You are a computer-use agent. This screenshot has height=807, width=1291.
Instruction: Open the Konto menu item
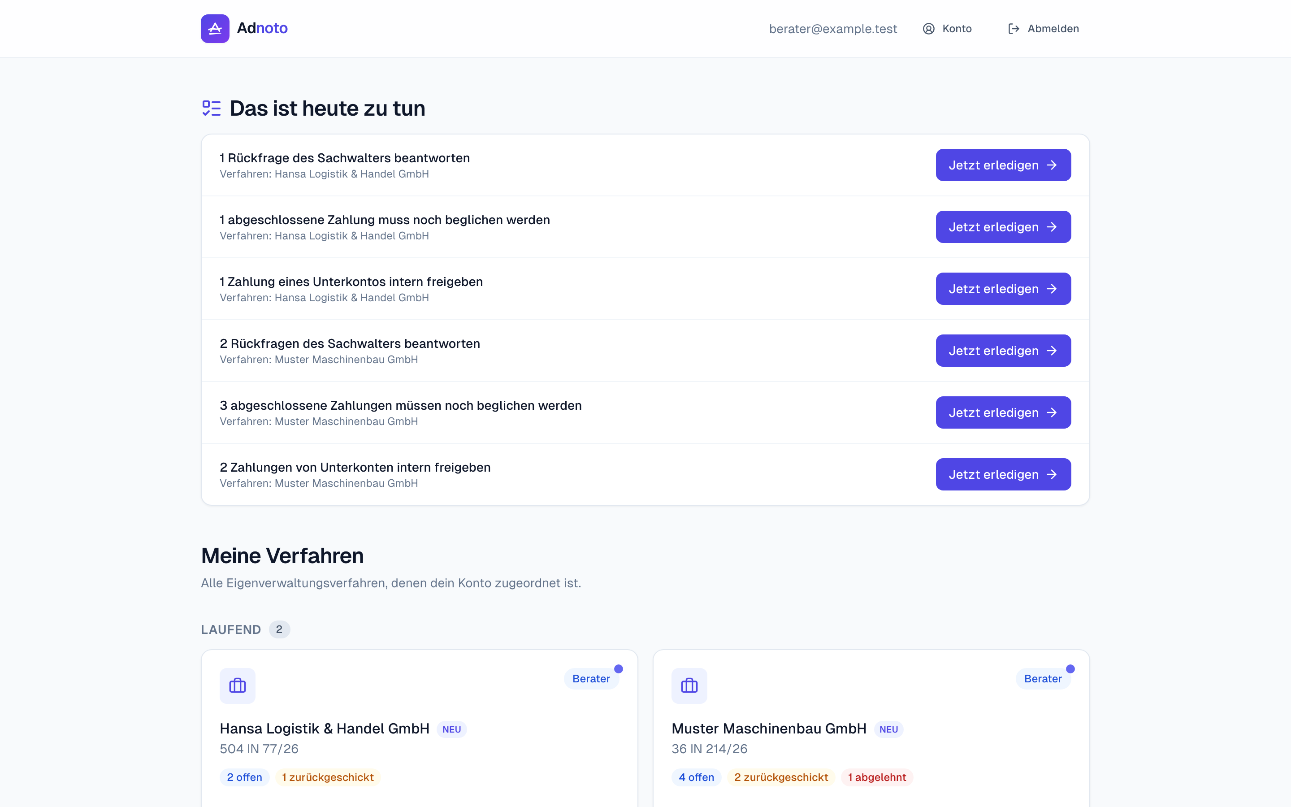click(948, 29)
